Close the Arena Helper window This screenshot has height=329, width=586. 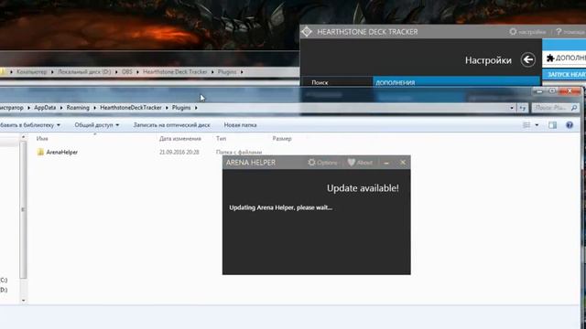point(403,163)
